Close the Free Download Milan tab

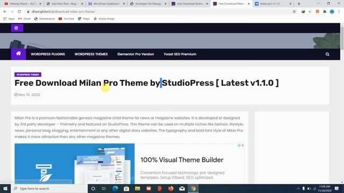coord(249,4)
